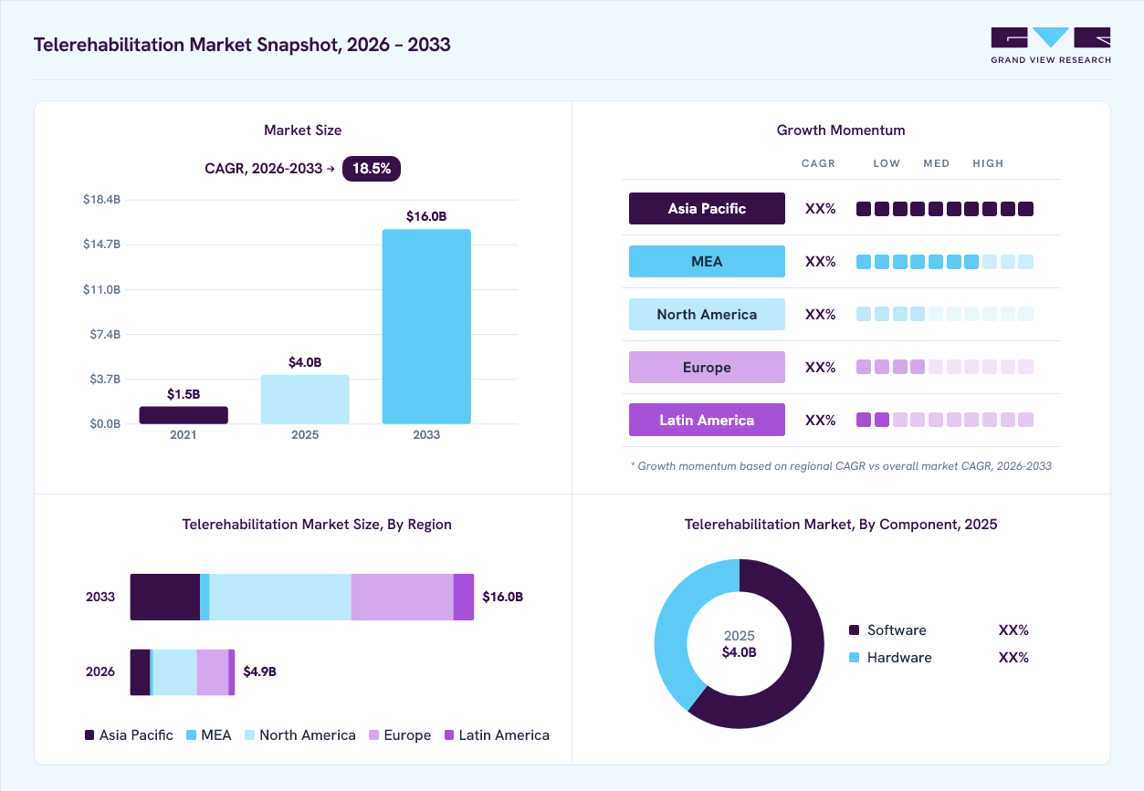Click the $11.0B y-axis label
This screenshot has width=1144, height=791.
tap(101, 289)
